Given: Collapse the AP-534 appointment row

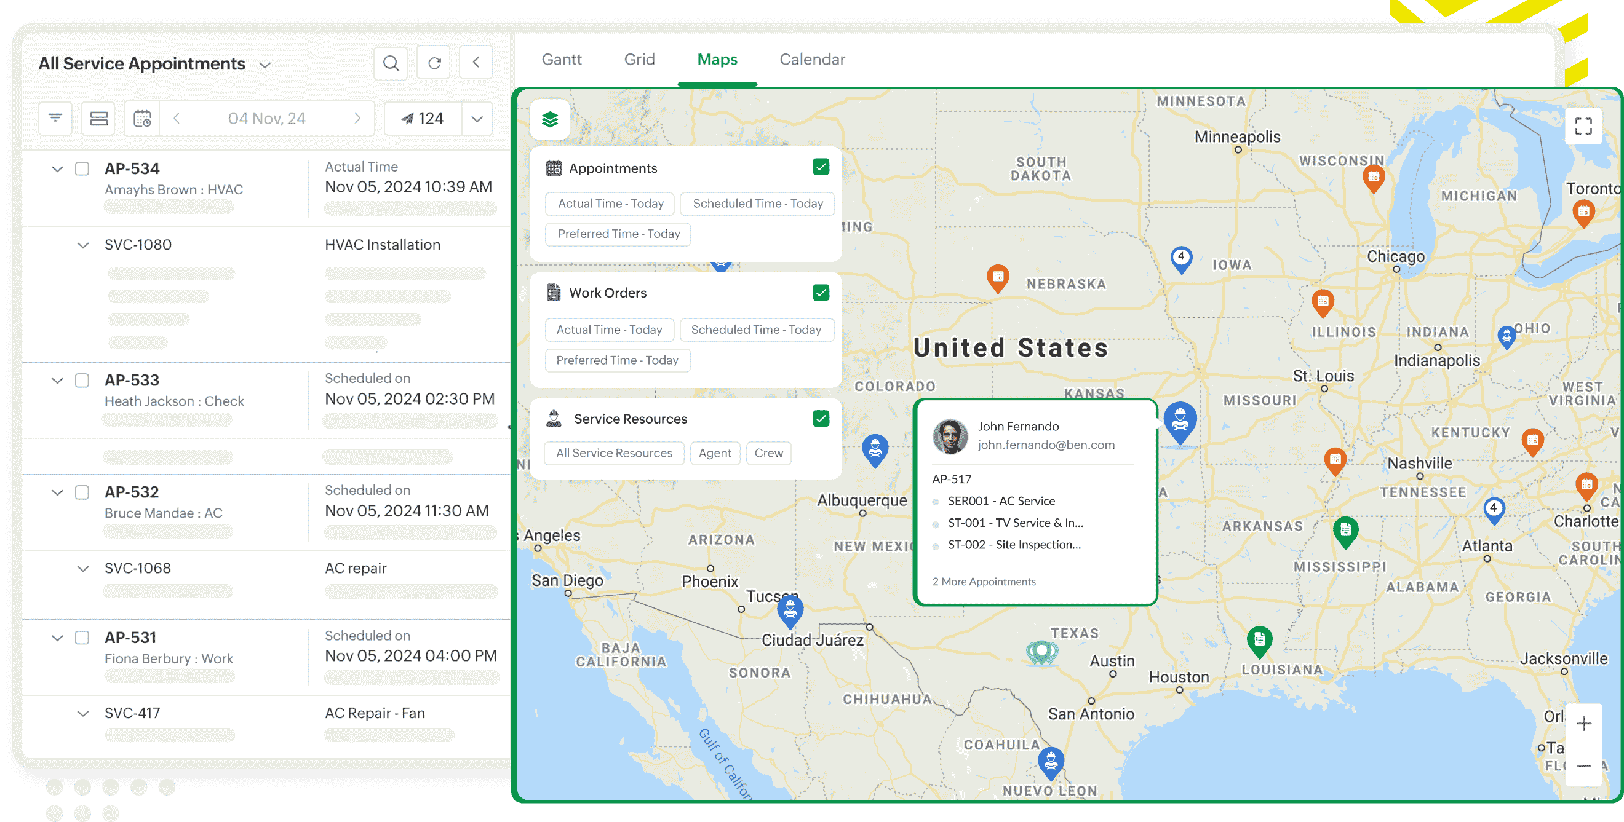Looking at the screenshot, I should [57, 169].
